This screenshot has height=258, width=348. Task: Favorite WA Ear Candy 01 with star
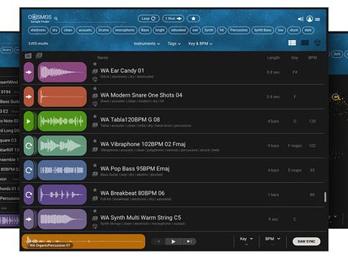click(95, 64)
